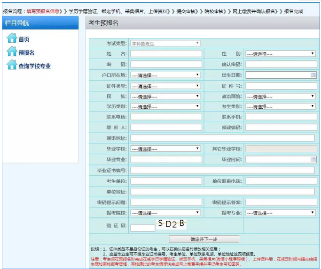
Task: Focus the 验证码 text box
Action: click(x=143, y=228)
